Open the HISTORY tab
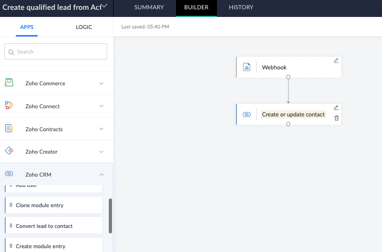 click(x=241, y=7)
